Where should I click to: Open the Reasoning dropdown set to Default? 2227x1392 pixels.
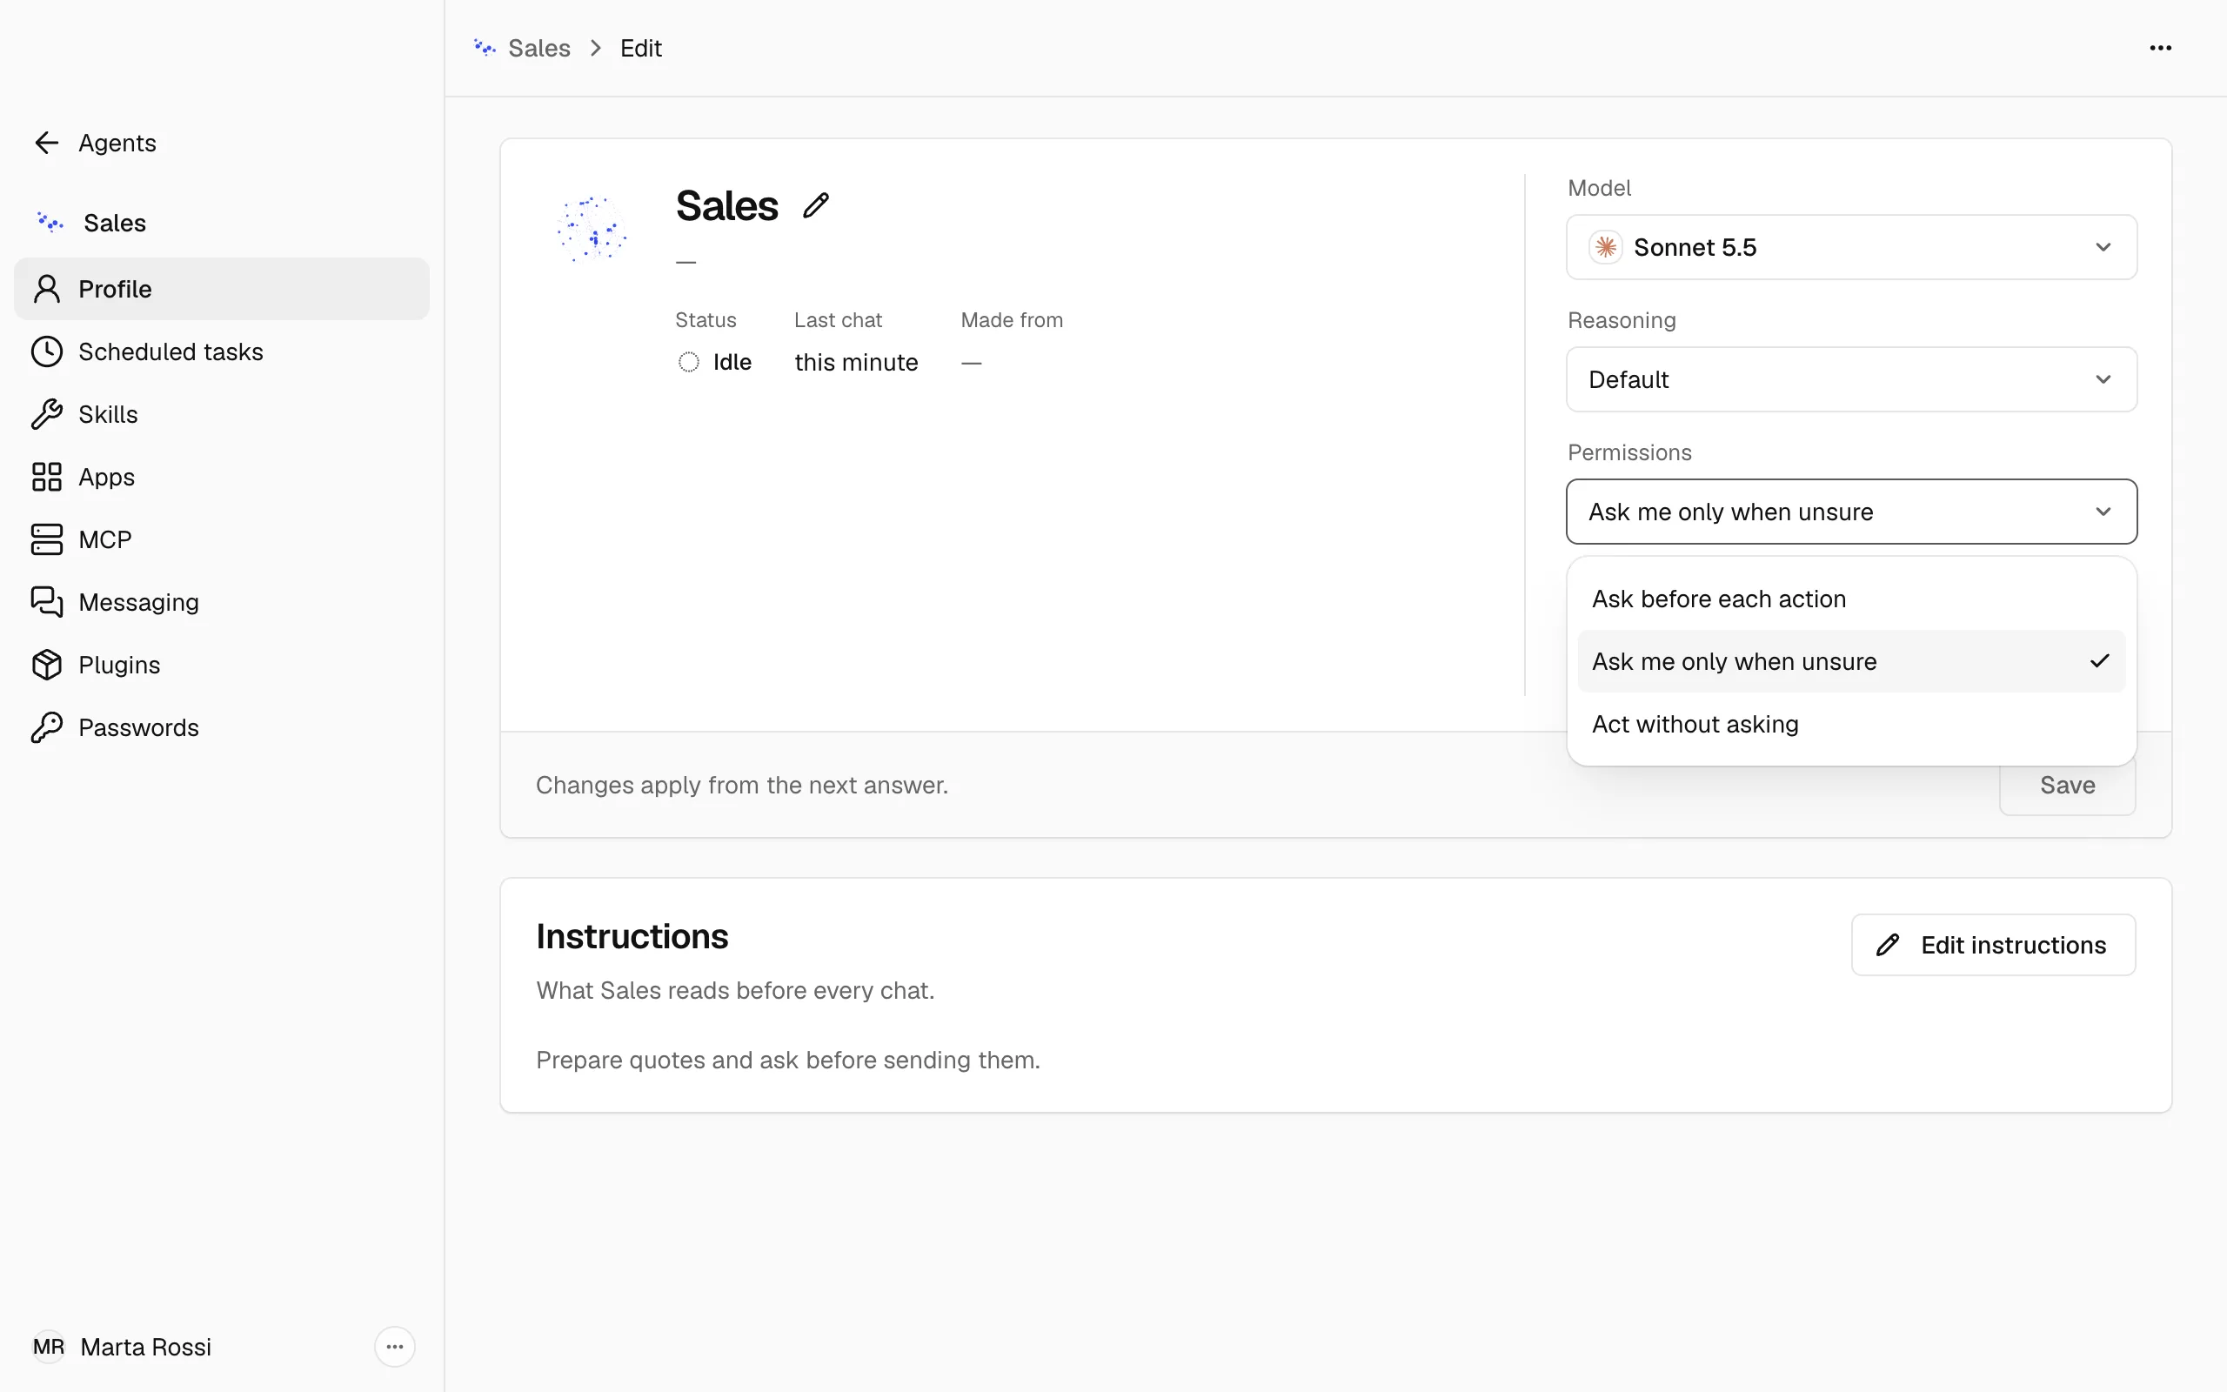click(1851, 379)
